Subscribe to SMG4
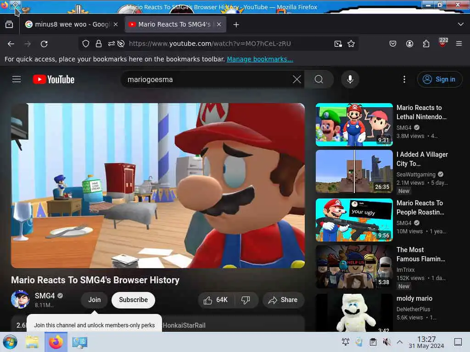This screenshot has height=352, width=470. pos(134,300)
